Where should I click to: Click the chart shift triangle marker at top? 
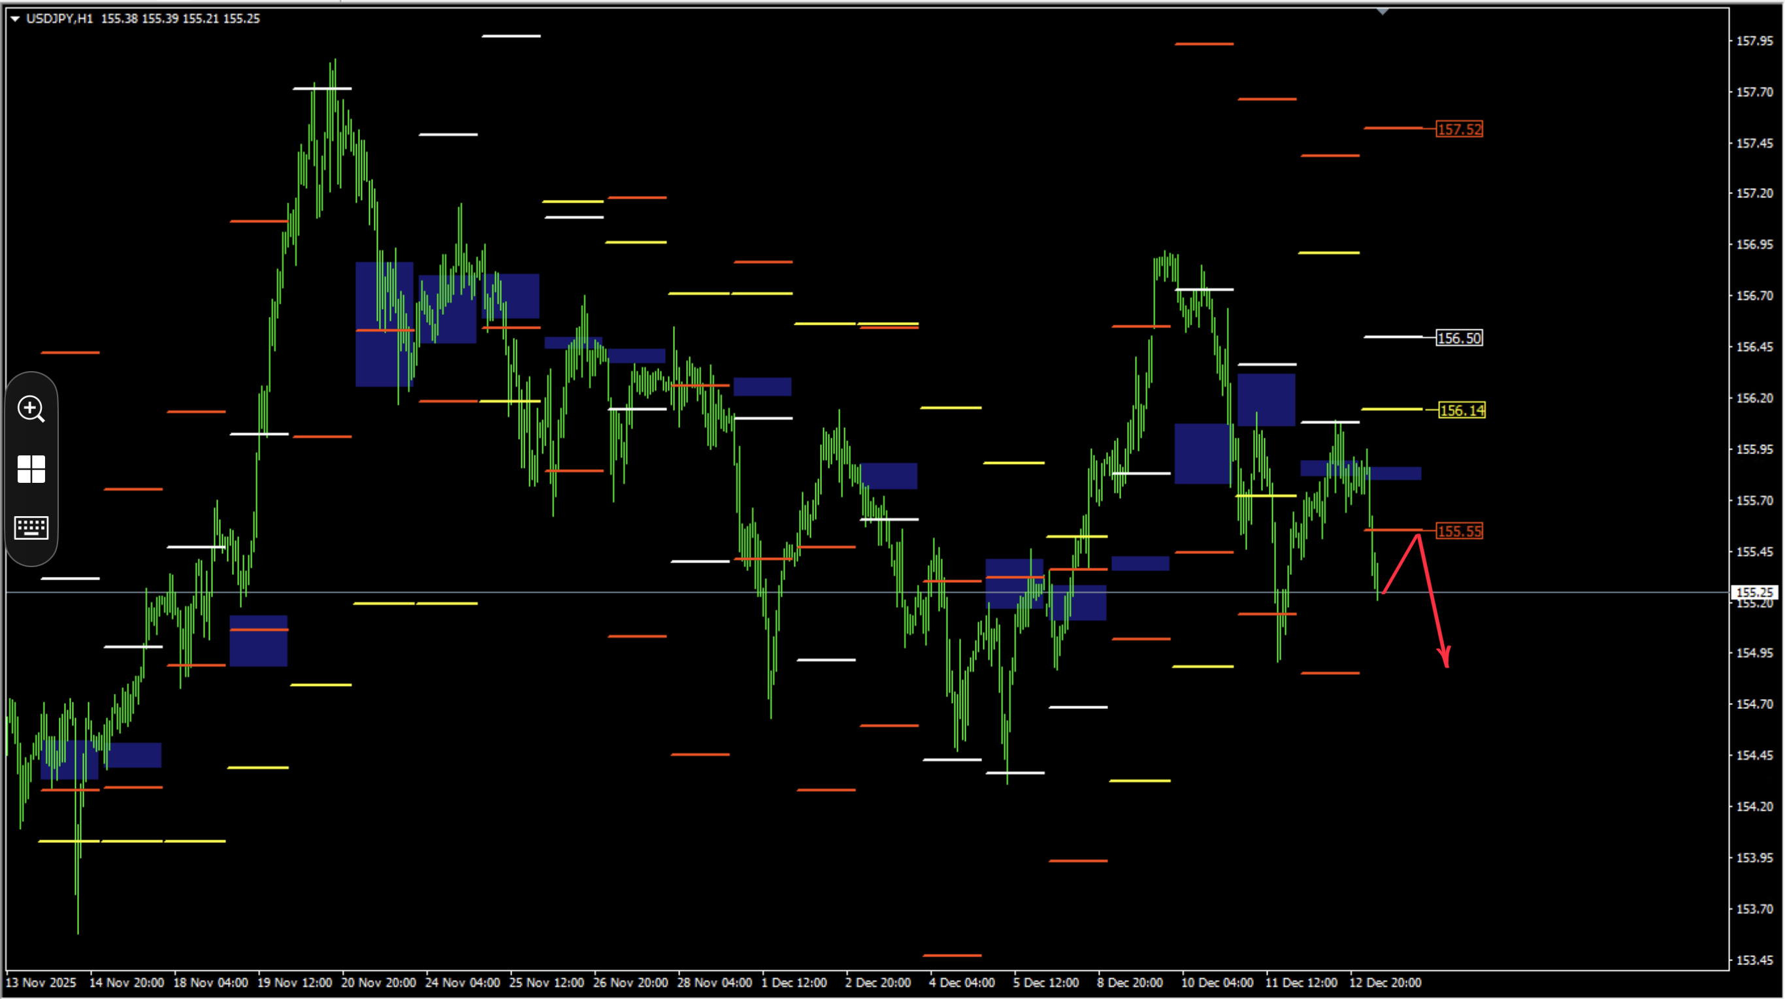coord(1383,11)
